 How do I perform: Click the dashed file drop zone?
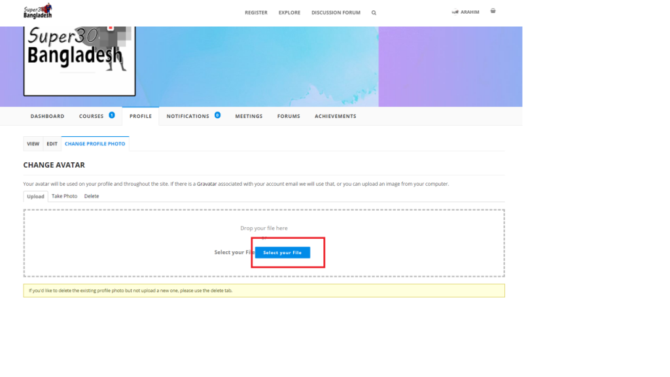point(264,243)
